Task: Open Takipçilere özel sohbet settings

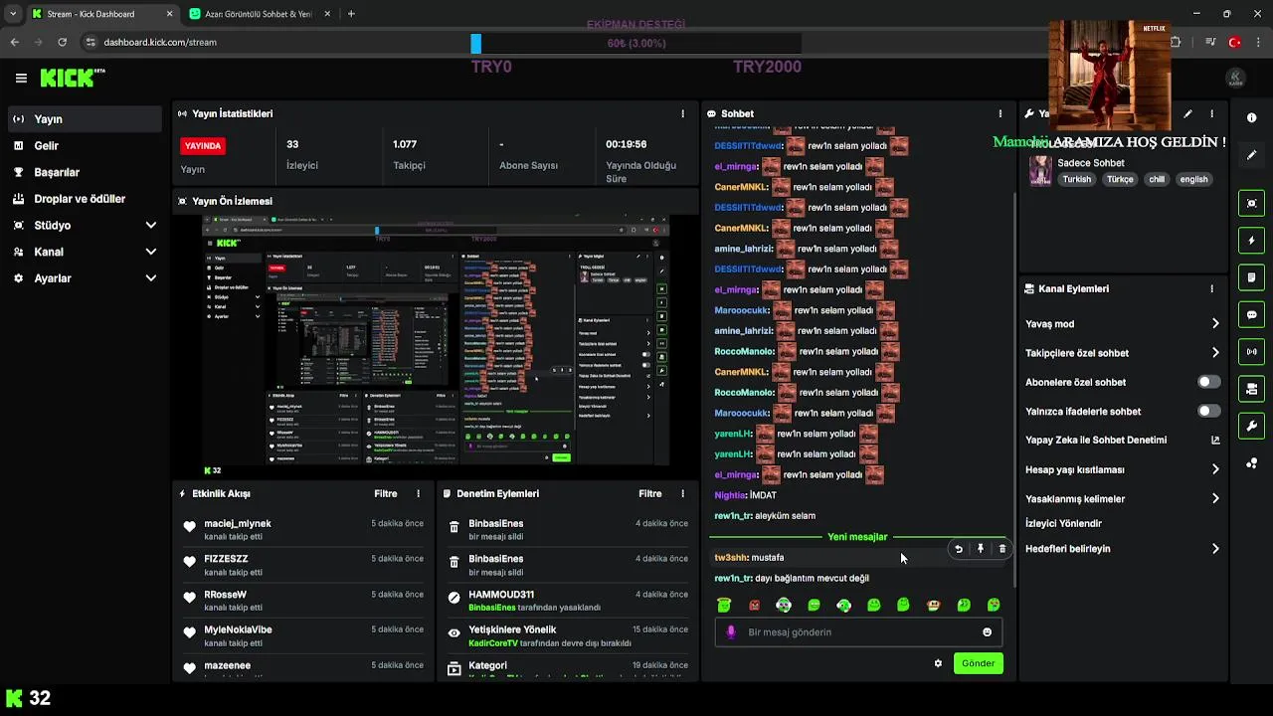Action: click(1123, 353)
